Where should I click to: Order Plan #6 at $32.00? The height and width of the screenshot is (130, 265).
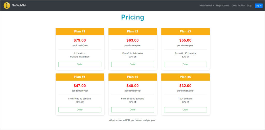click(x=185, y=110)
